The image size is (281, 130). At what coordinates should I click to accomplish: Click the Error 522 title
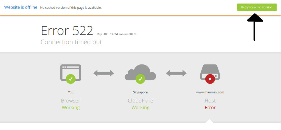tap(67, 31)
